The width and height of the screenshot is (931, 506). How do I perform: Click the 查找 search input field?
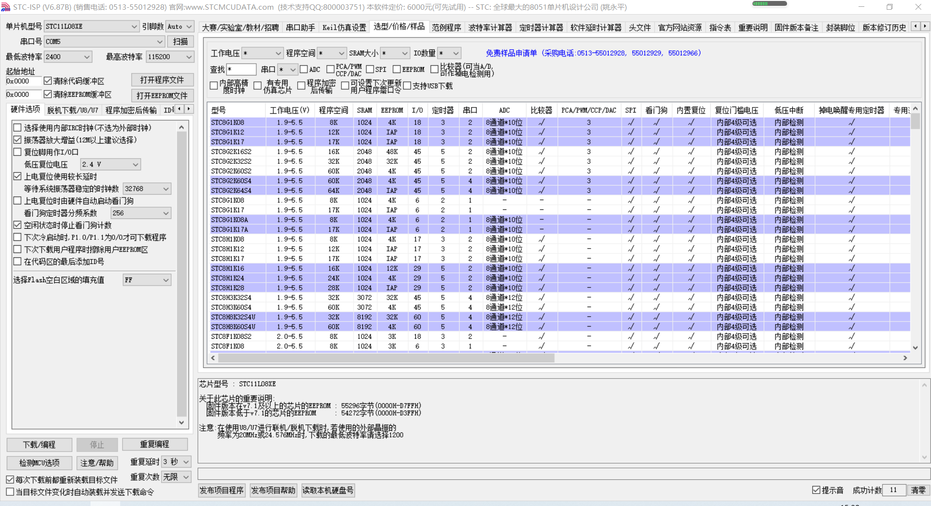tap(241, 69)
